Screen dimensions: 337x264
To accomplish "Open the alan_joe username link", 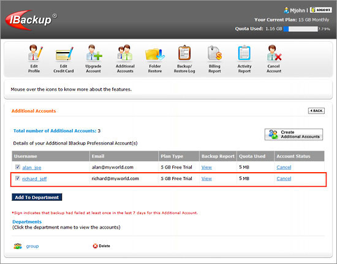I will (32, 168).
